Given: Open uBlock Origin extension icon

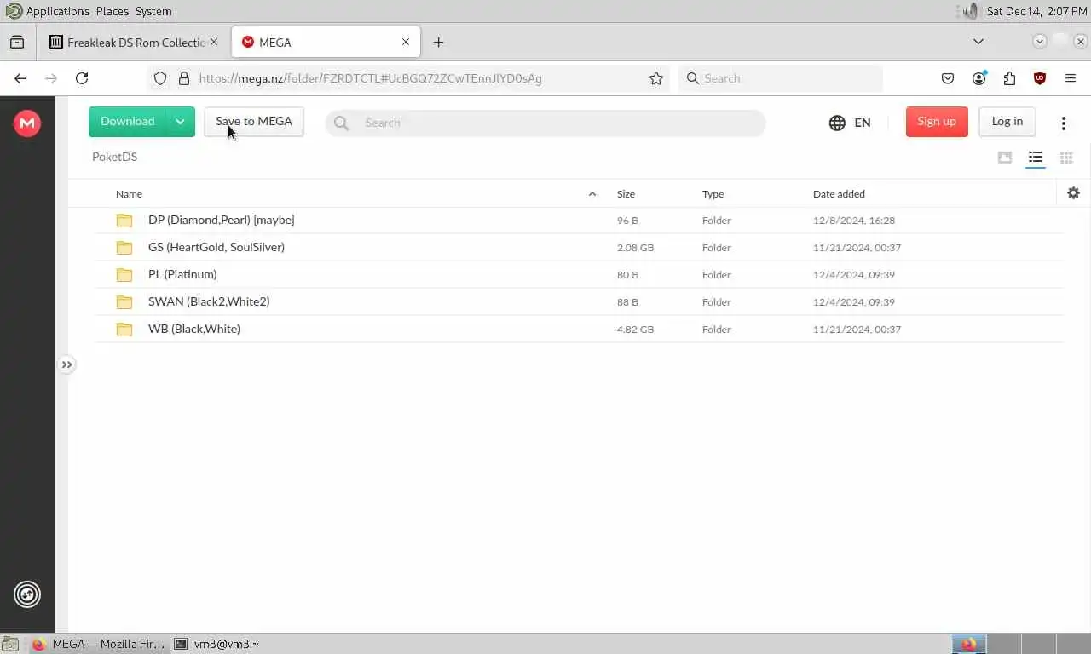Looking at the screenshot, I should (1040, 78).
